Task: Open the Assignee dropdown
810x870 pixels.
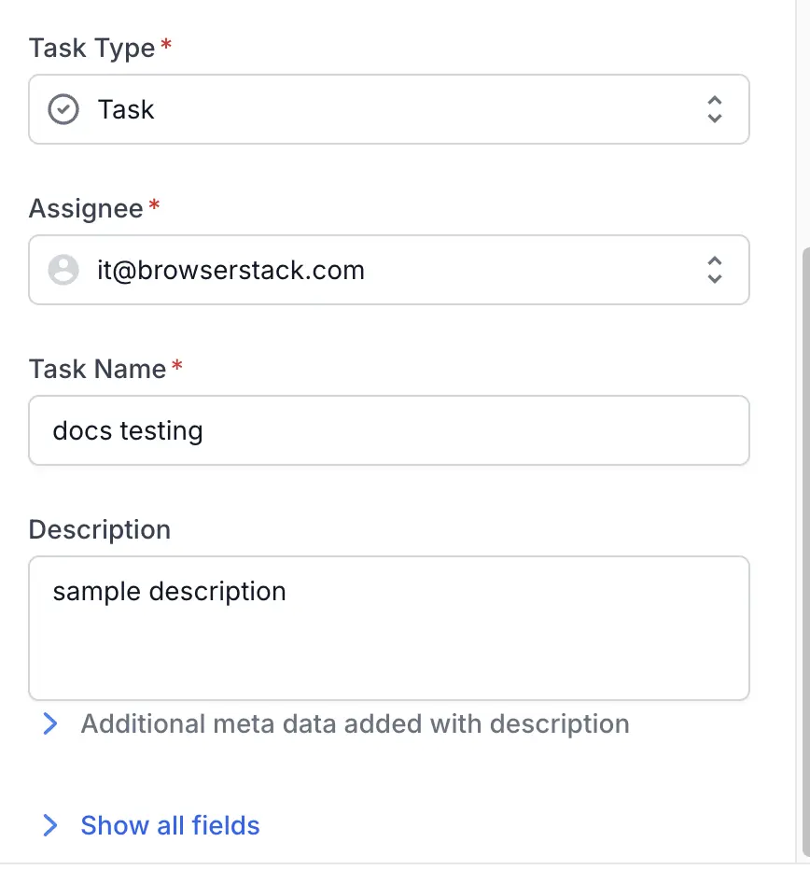Action: coord(388,271)
